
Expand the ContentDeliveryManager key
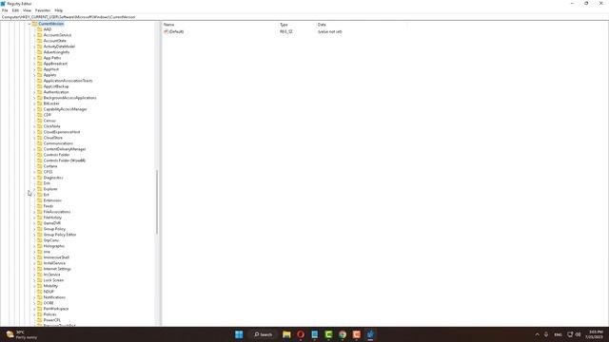34,149
